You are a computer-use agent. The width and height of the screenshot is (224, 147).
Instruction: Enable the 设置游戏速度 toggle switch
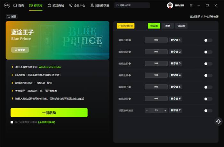point(208,111)
